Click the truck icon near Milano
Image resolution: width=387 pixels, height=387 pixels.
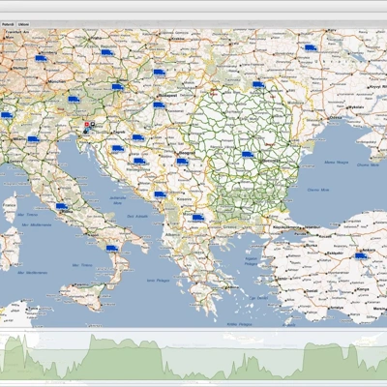pos(33,139)
